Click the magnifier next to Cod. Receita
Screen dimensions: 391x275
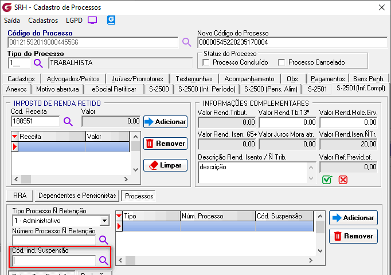pos(68,121)
